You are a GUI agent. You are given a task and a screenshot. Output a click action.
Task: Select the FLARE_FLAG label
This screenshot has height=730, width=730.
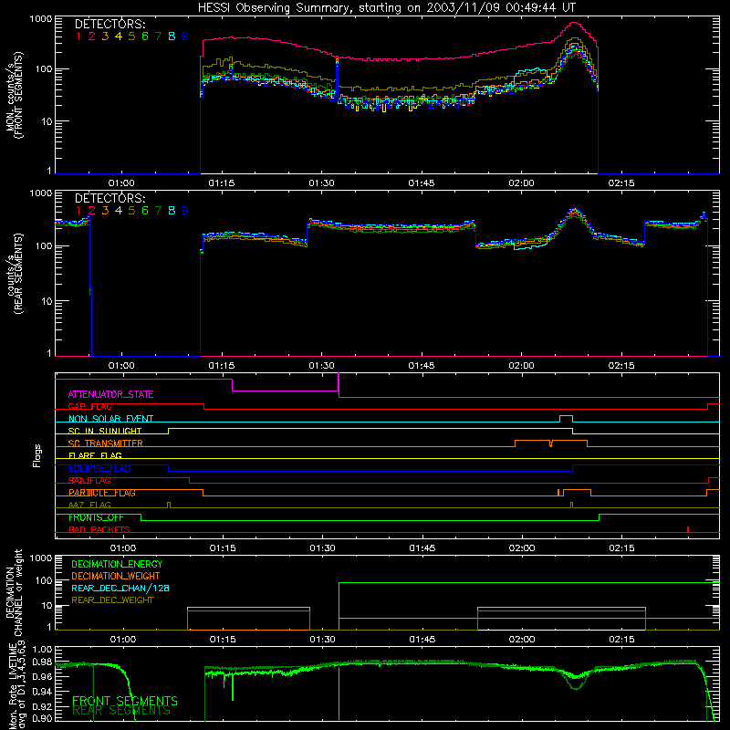[95, 455]
